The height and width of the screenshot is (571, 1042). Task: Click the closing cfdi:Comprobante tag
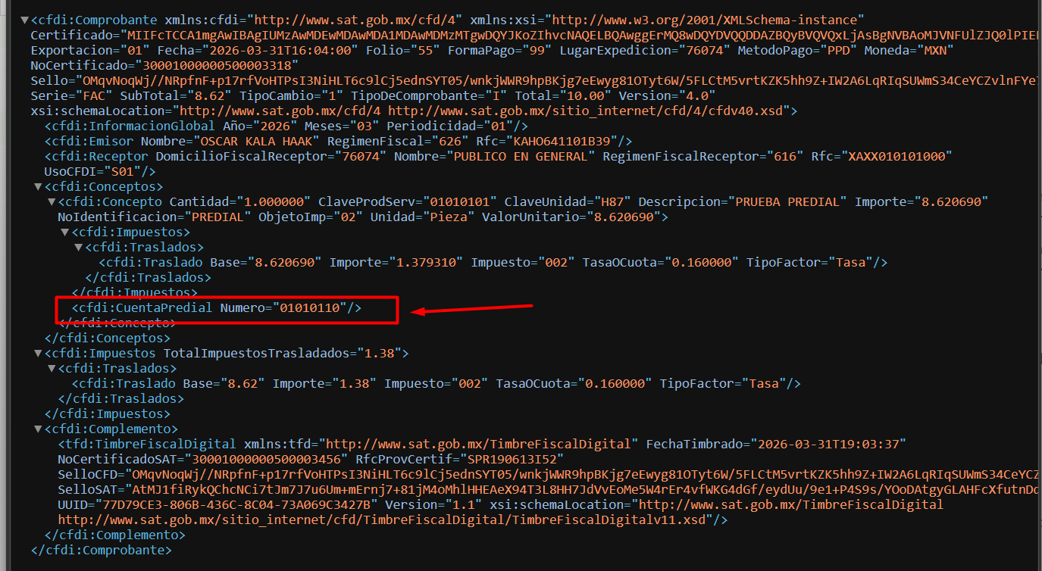click(x=101, y=550)
